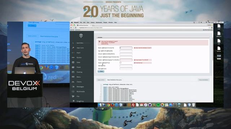Open the History menu in the menu bar
This screenshot has width=231, height=129.
[92, 22]
